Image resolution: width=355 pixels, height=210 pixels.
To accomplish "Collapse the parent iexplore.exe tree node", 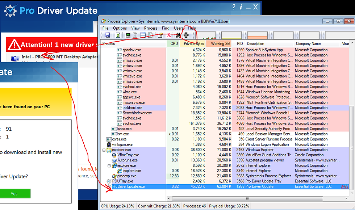I will (x=109, y=166).
